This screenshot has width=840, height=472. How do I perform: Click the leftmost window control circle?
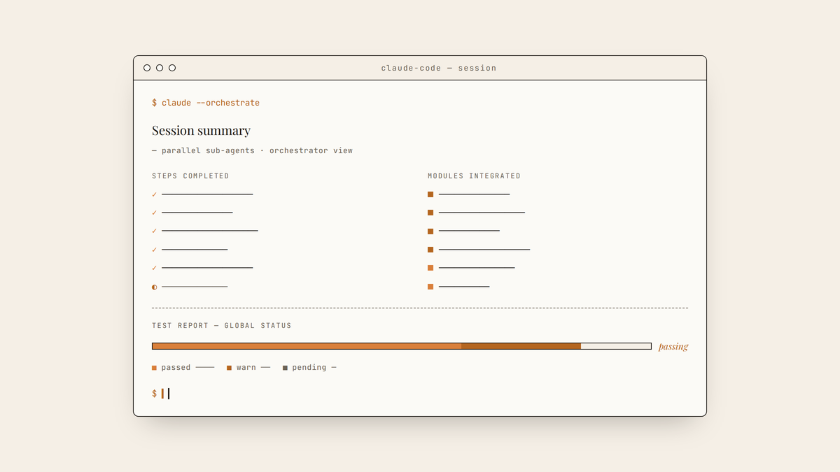point(147,68)
